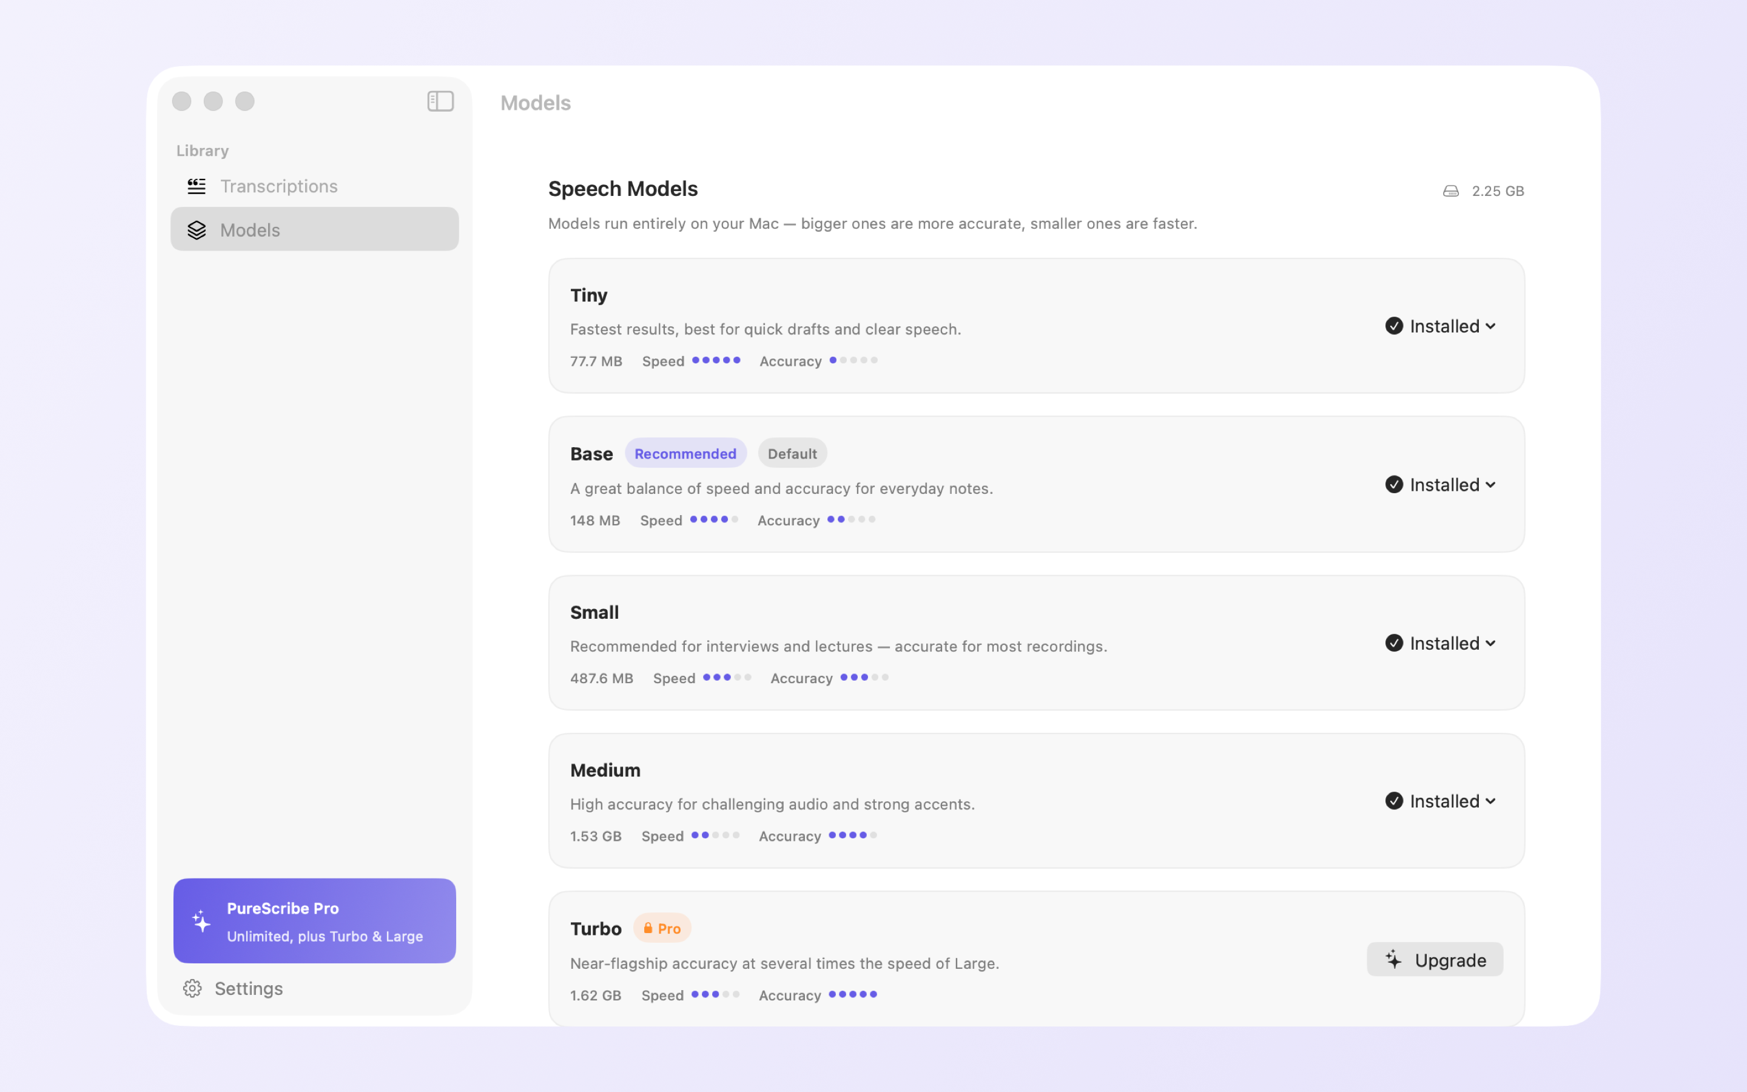This screenshot has height=1092, width=1747.
Task: Click the Small installed checkmark icon
Action: 1394,643
